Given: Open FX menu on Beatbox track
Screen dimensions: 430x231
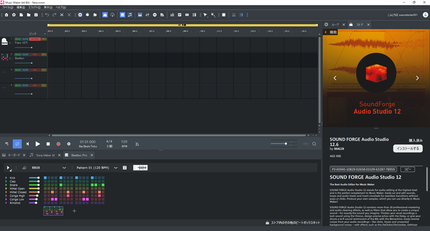Looking at the screenshot, I should (44, 55).
